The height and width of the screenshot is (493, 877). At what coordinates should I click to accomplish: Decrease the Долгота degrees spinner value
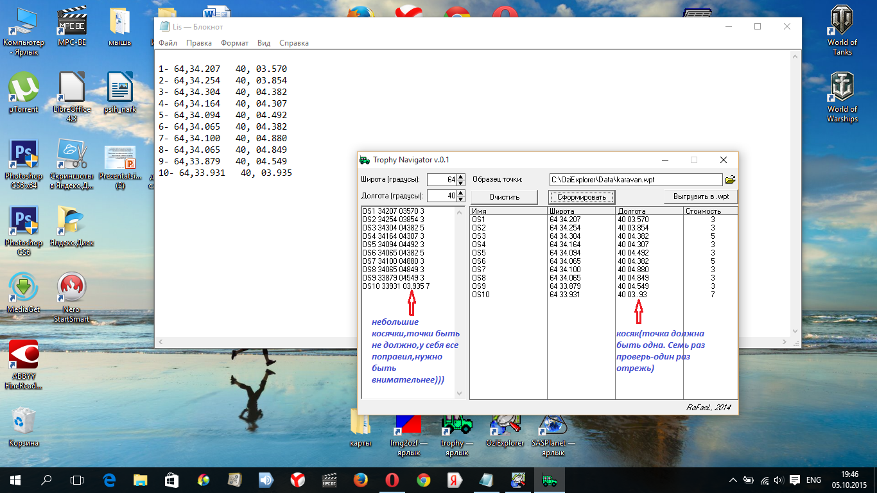coord(460,199)
